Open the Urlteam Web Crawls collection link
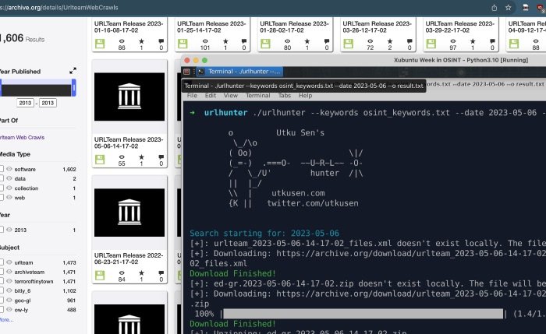The height and width of the screenshot is (334, 546). (x=22, y=137)
